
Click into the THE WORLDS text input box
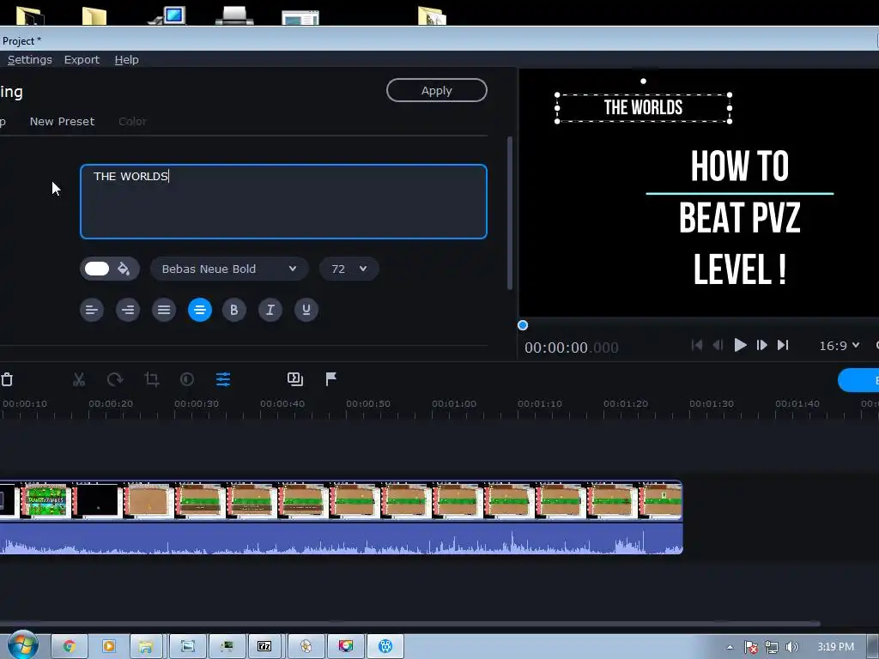(x=283, y=202)
